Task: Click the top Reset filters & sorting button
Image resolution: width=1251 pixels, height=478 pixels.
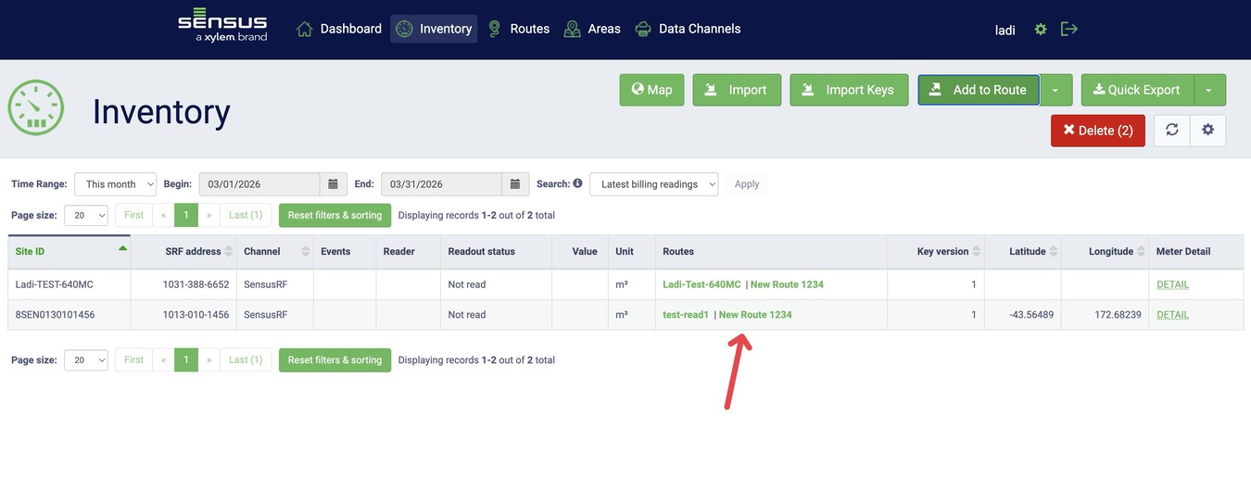Action: pos(335,215)
